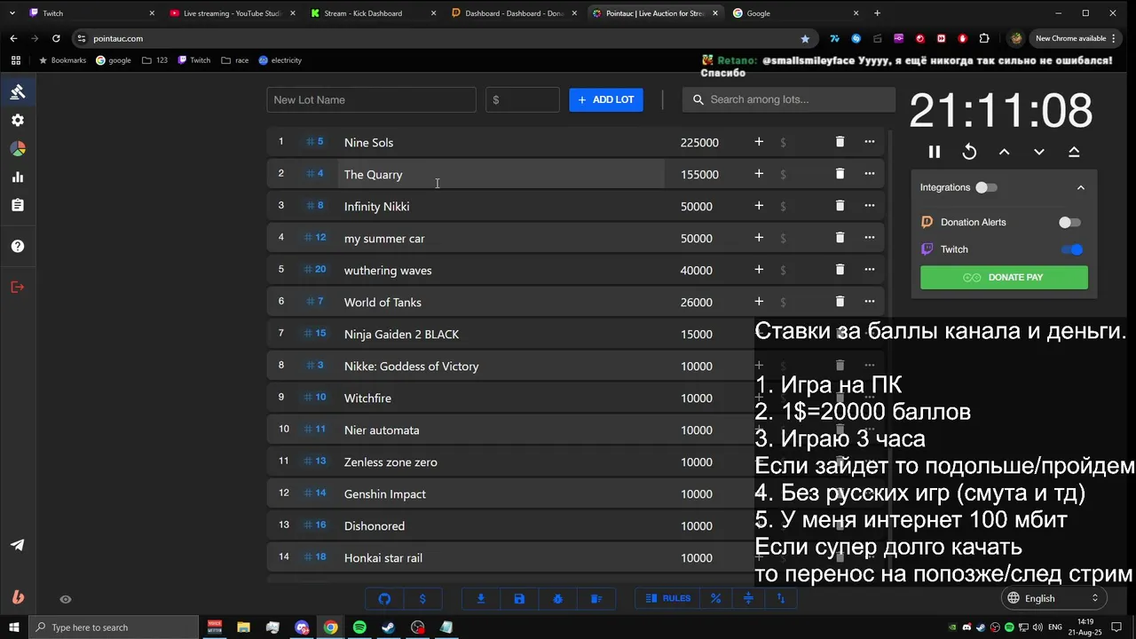Click the Search among lots field

tap(789, 99)
